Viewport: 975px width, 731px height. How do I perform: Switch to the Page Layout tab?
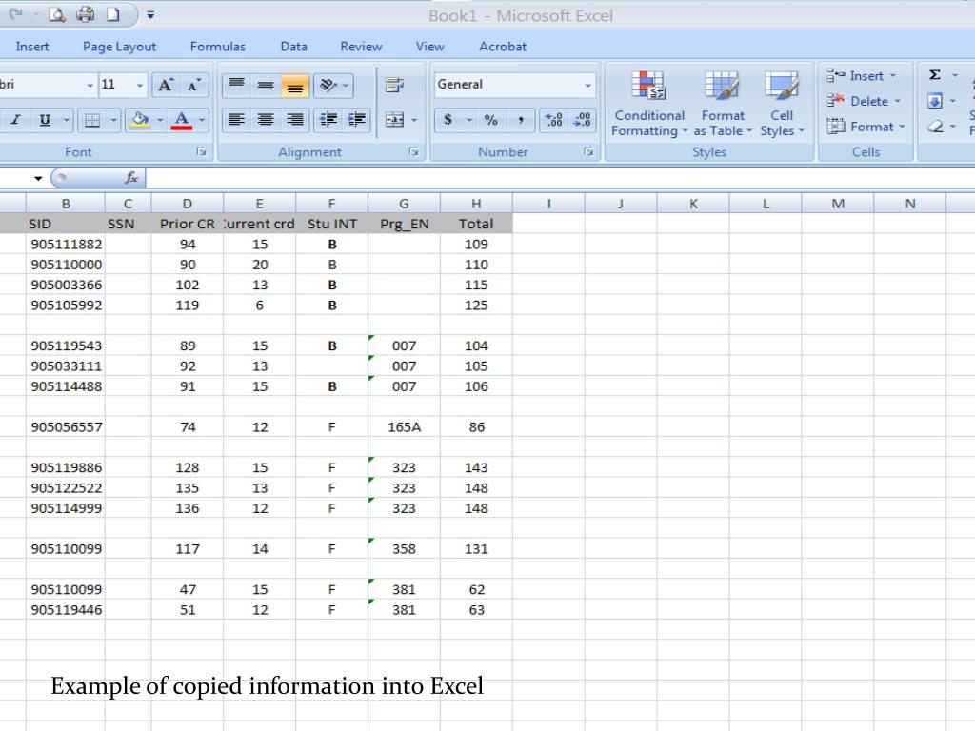(x=119, y=47)
